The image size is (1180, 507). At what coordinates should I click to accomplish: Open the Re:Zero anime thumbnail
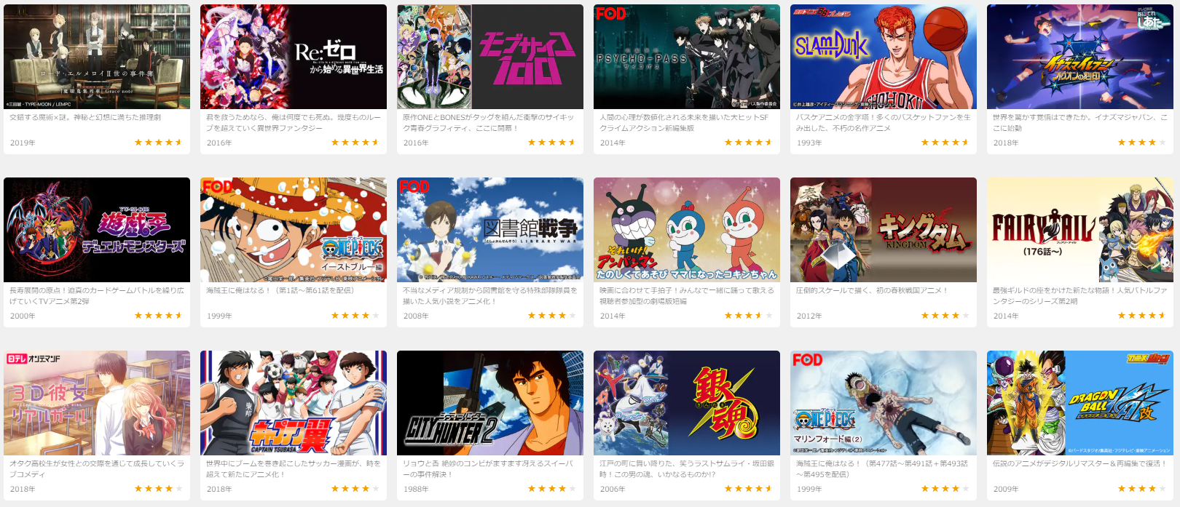tap(294, 57)
